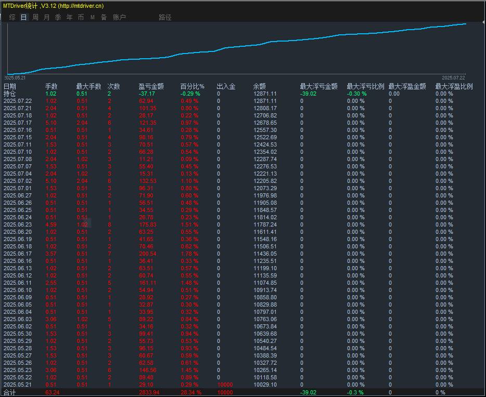Click the 2025.05.21 chart start label
Image resolution: width=486 pixels, height=397 pixels.
tap(15, 78)
